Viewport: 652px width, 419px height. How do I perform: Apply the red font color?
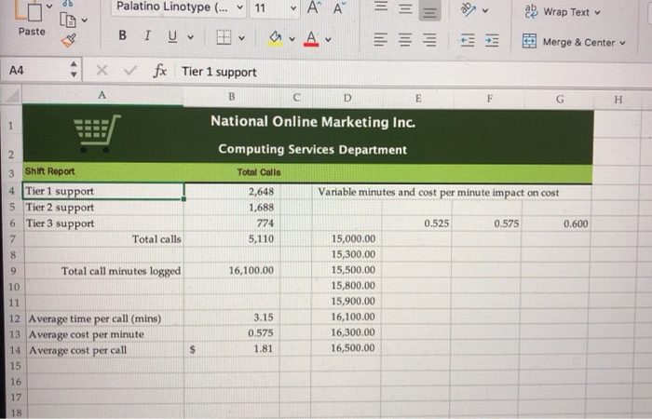[311, 39]
